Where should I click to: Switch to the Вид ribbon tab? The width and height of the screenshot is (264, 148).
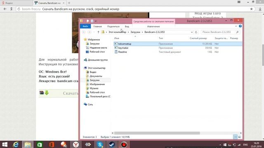pos(127,26)
